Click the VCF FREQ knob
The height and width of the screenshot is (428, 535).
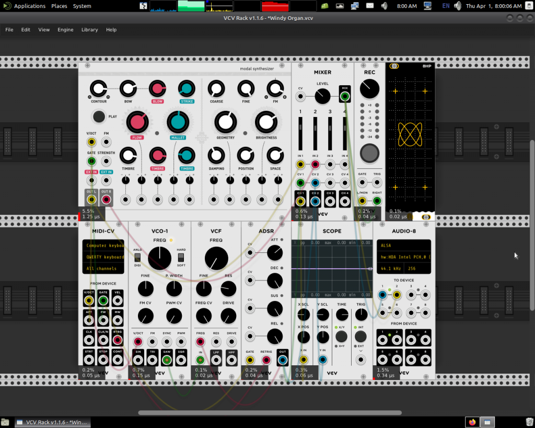pos(216,258)
